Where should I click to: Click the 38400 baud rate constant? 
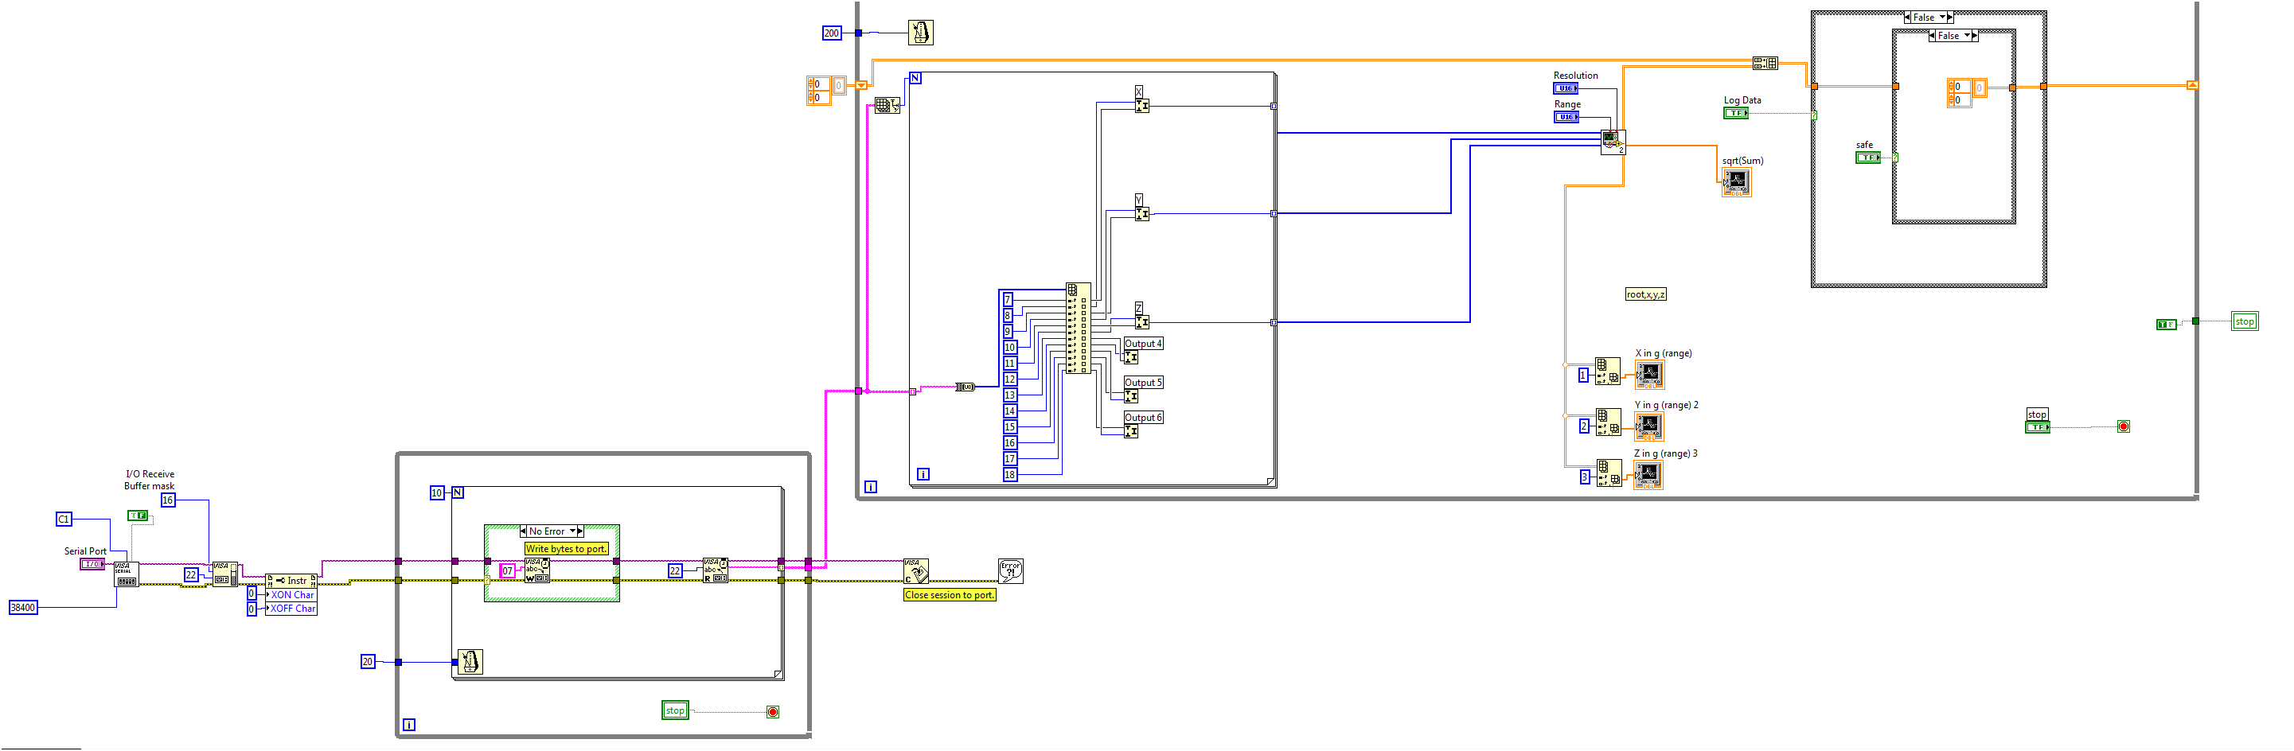[x=23, y=608]
